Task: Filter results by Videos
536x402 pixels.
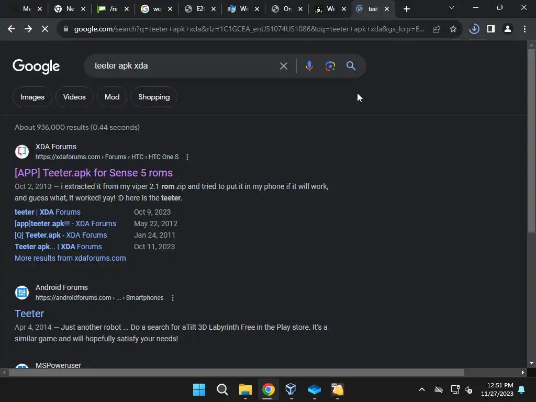Action: point(74,97)
